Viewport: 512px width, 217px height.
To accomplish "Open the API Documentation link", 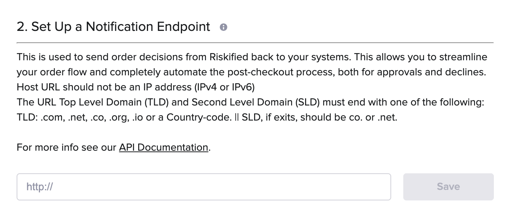I will 163,147.
